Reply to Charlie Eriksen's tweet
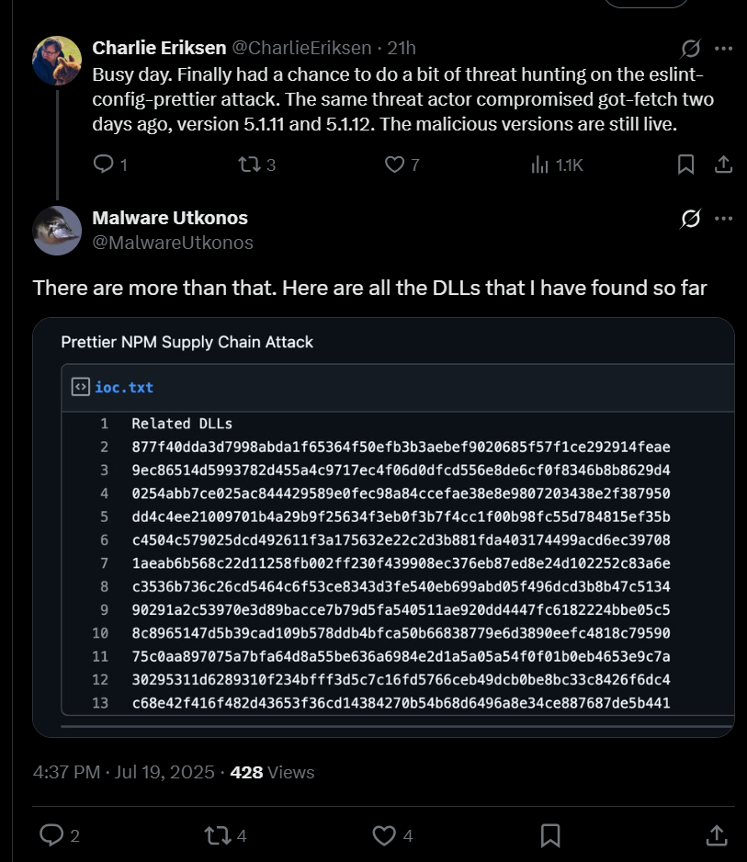Image resolution: width=747 pixels, height=862 pixels. coord(98,164)
